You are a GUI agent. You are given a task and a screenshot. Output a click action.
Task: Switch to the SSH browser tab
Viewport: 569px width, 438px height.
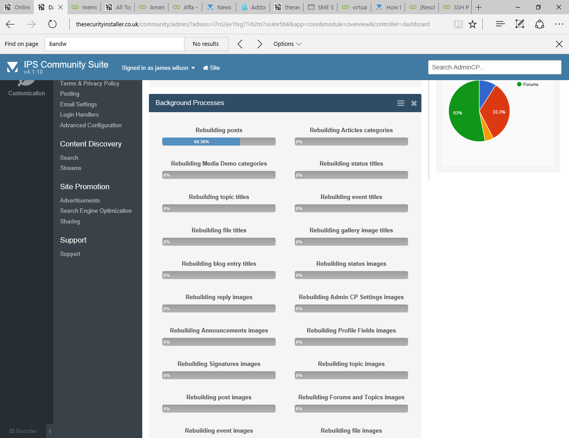456,7
